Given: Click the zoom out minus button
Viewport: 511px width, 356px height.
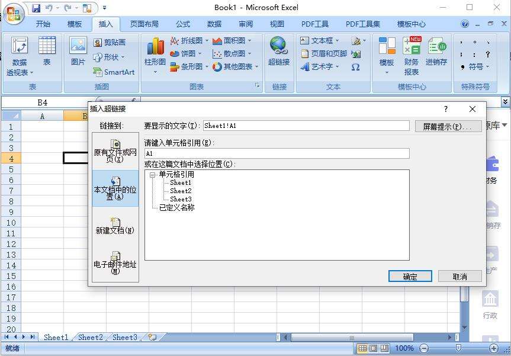Looking at the screenshot, I should click(424, 348).
